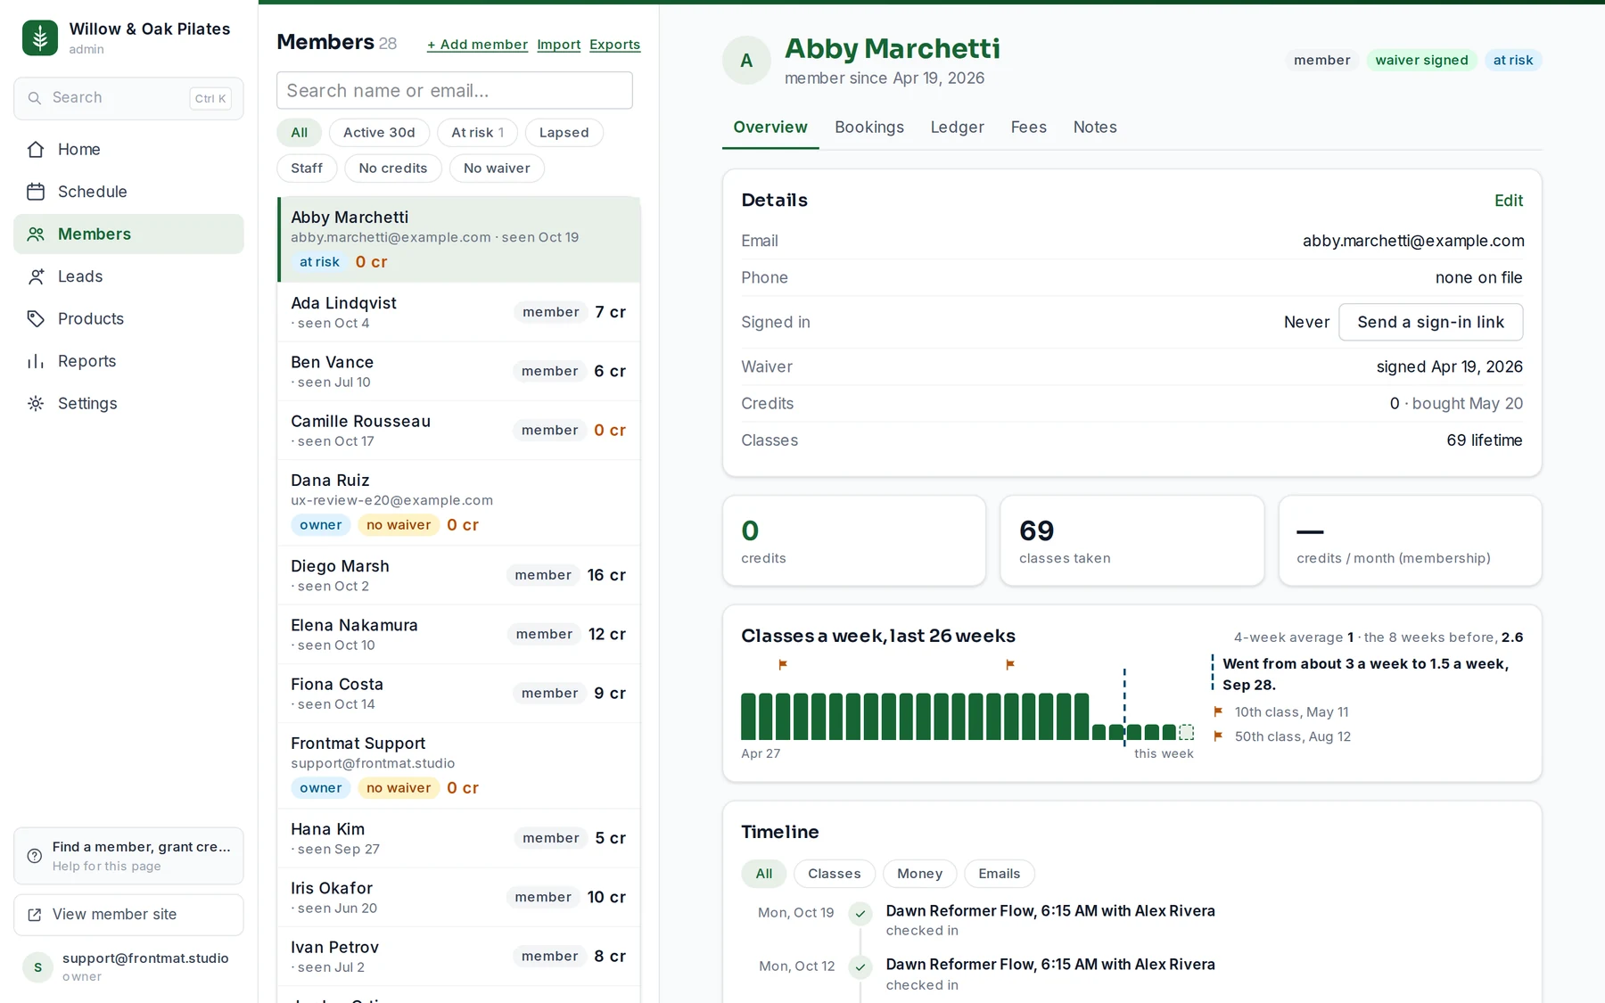Click check icon for Mon, Oct 19 timeline entry
1605x1003 pixels.
pyautogui.click(x=860, y=913)
